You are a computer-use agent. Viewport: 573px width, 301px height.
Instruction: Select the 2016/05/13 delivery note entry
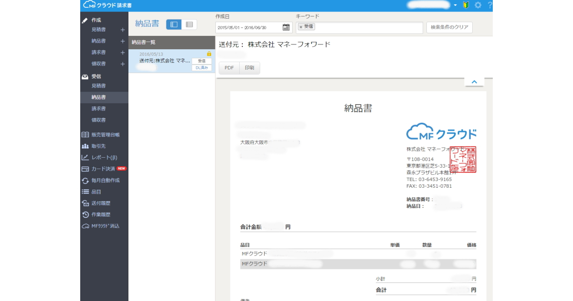(165, 61)
